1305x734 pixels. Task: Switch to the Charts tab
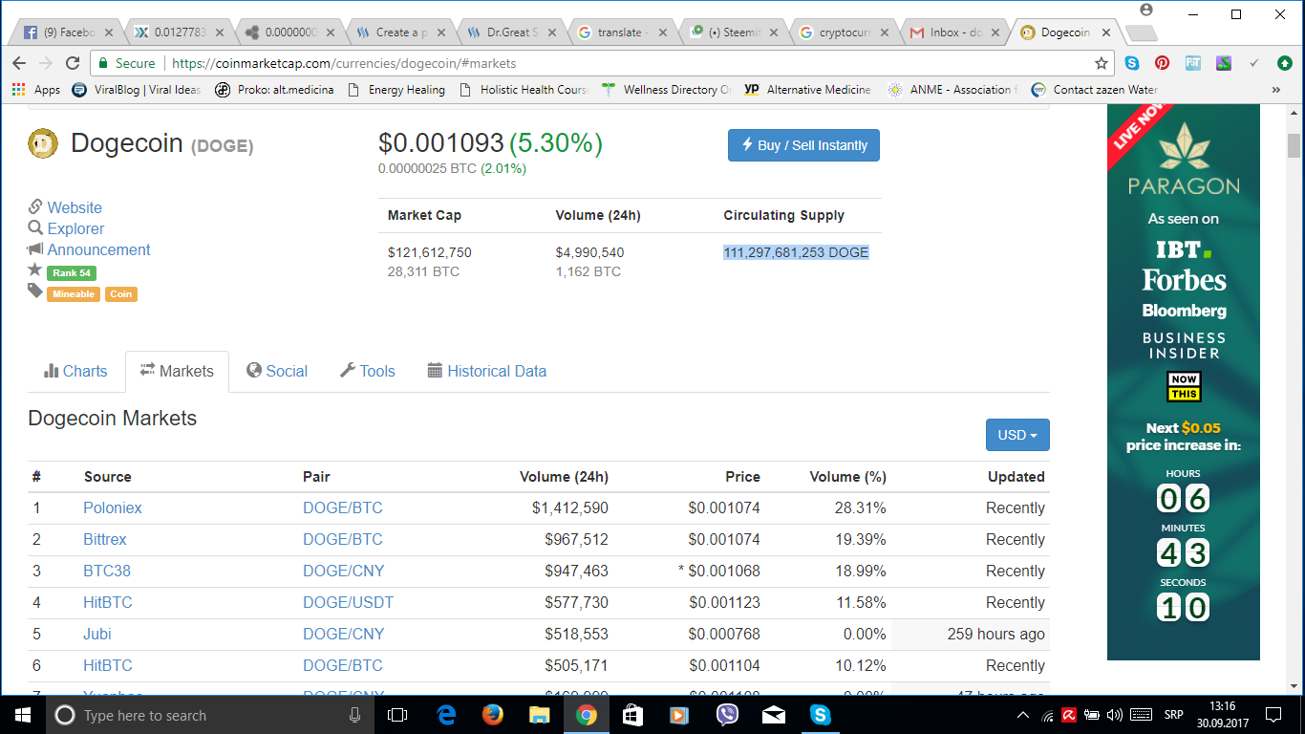(75, 371)
